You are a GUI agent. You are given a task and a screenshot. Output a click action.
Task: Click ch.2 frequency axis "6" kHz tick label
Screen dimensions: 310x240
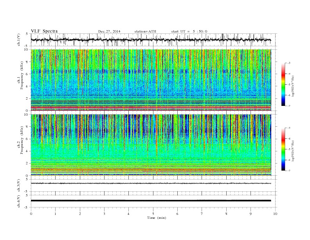pos(27,139)
